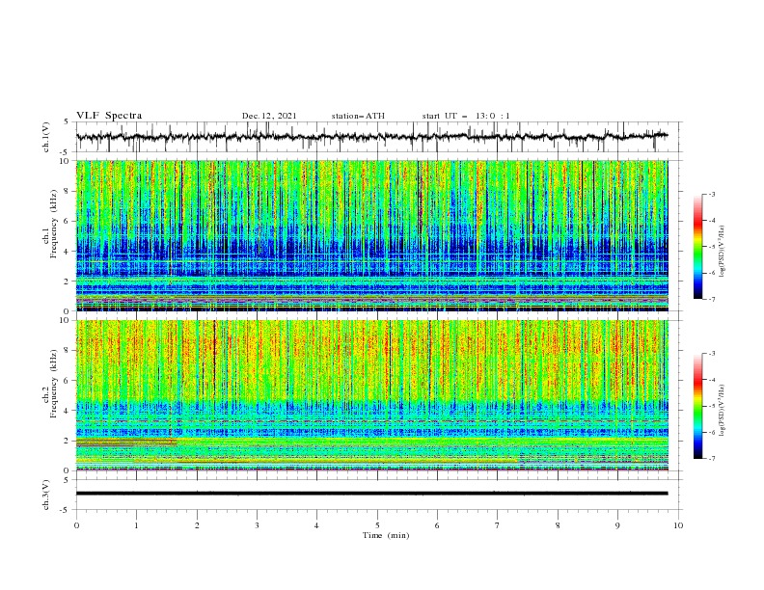Click the ch.2 PSD color scale bar
The height and width of the screenshot is (590, 764).
pyautogui.click(x=697, y=406)
